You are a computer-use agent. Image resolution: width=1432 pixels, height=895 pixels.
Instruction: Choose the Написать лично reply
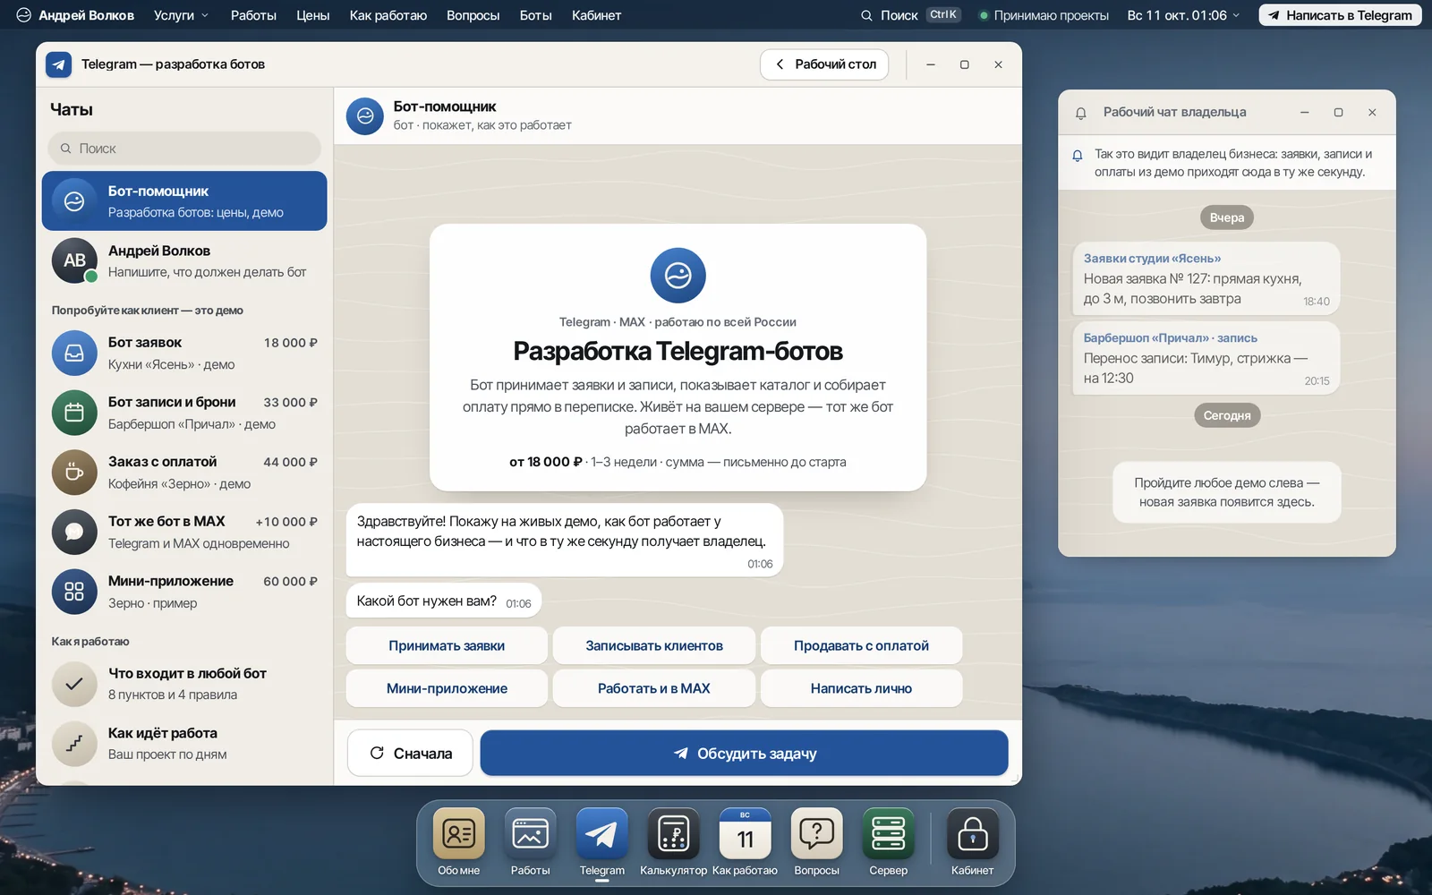pyautogui.click(x=861, y=688)
